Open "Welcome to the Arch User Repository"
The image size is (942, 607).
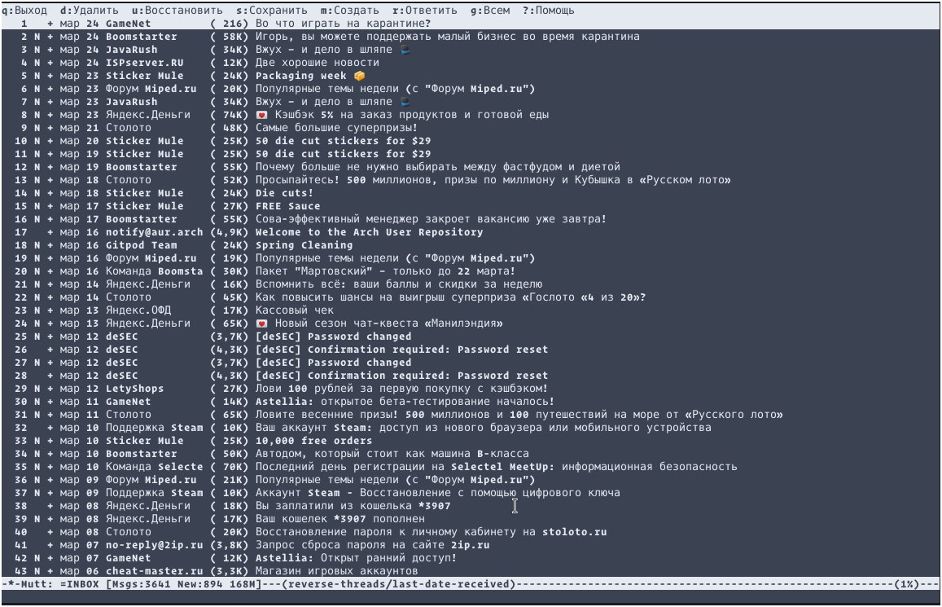coord(471,232)
